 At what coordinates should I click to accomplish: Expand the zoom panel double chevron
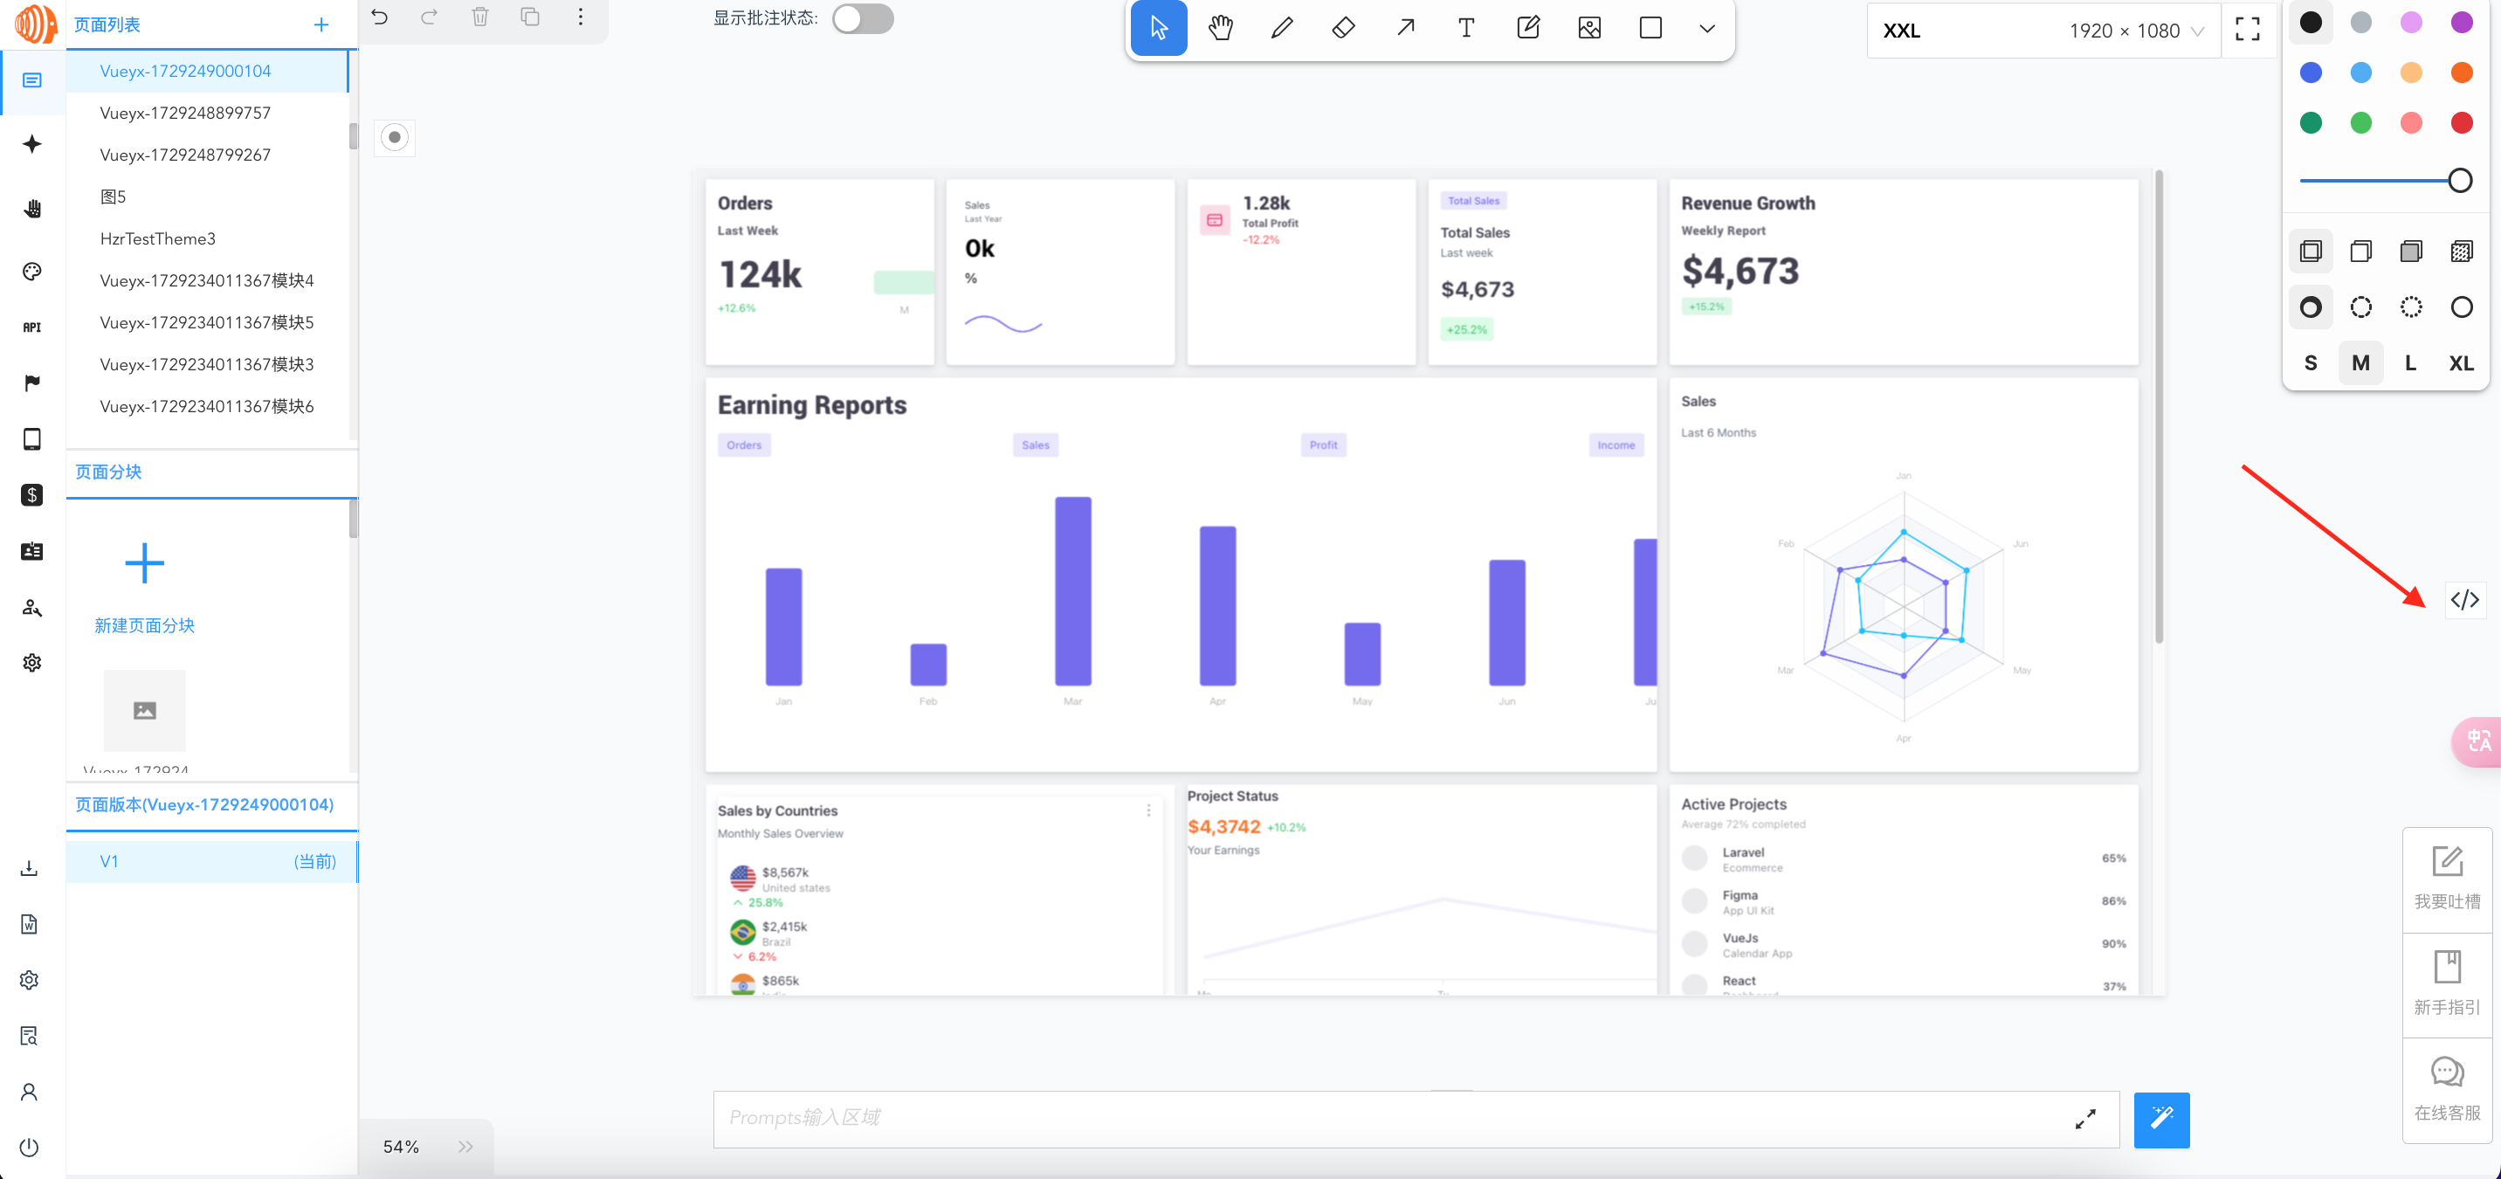click(x=466, y=1146)
